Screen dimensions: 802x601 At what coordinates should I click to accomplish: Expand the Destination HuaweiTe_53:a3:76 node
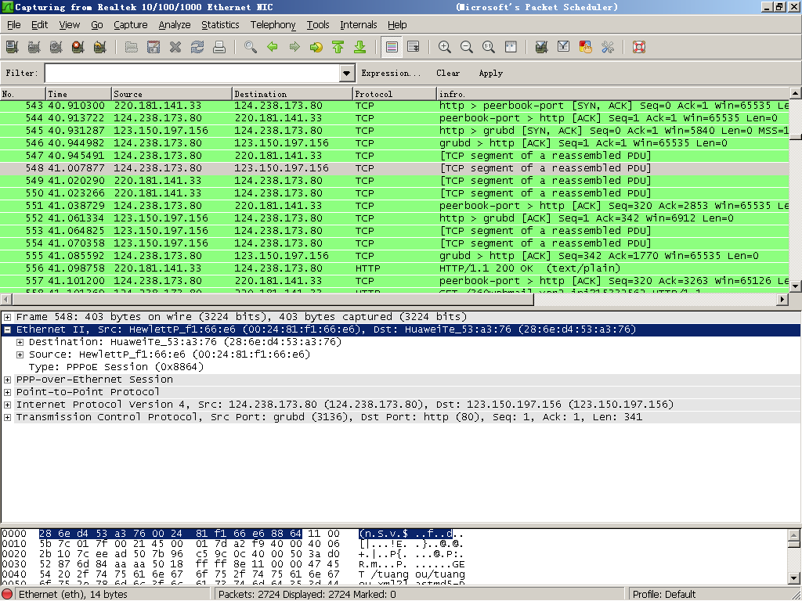click(20, 342)
